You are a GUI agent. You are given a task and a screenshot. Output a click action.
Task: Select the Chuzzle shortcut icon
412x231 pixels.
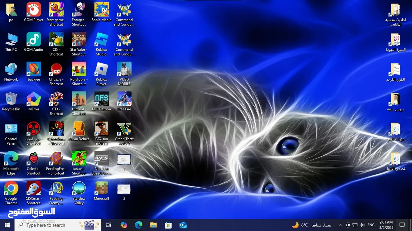pos(56,74)
